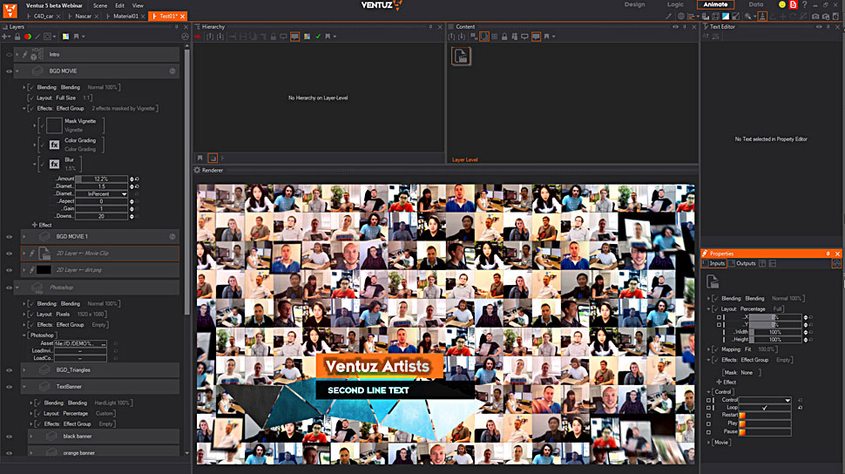
Task: Select the movie clip node in Content panel
Action: pyautogui.click(x=461, y=57)
